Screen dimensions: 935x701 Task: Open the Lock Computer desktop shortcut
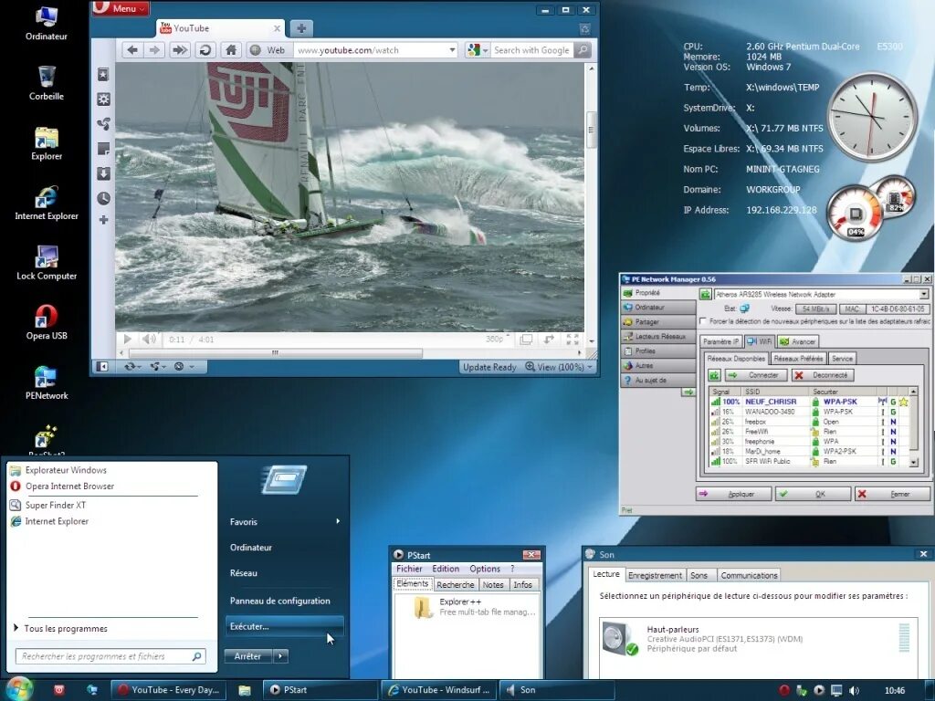click(47, 263)
